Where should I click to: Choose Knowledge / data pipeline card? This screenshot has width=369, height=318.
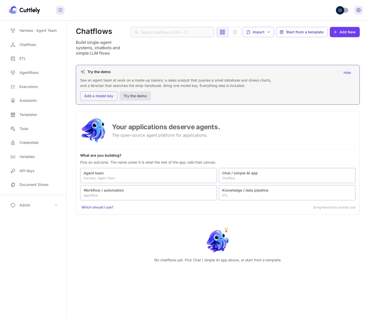pos(287,193)
